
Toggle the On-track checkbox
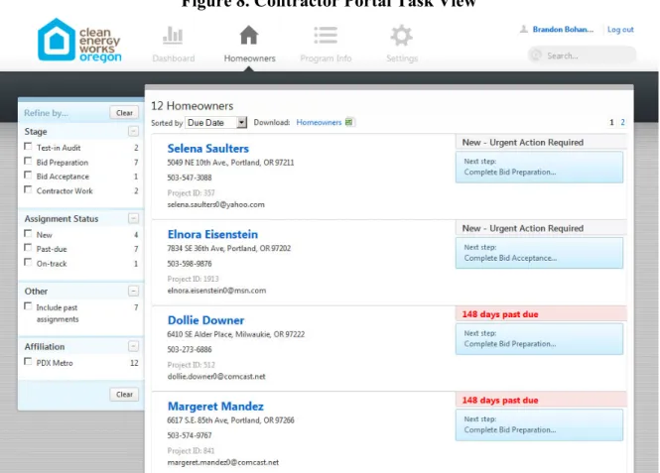[28, 263]
